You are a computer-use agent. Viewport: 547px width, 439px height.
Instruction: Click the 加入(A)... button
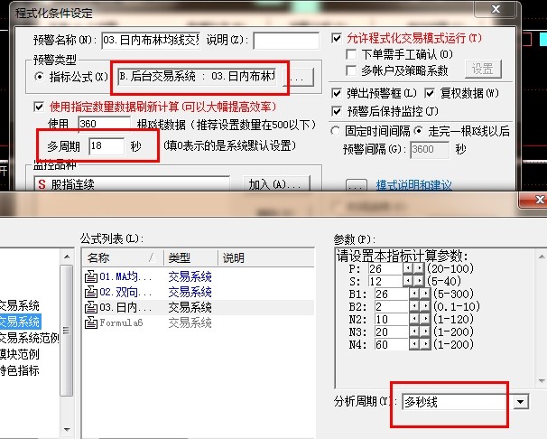click(x=276, y=184)
